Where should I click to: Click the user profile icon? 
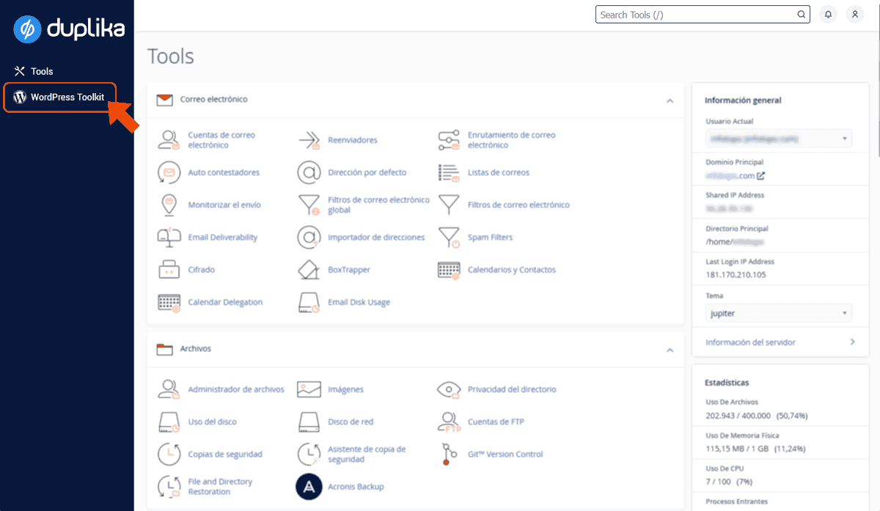coord(854,14)
